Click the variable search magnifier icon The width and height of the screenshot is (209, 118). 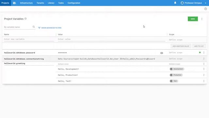tap(34, 27)
